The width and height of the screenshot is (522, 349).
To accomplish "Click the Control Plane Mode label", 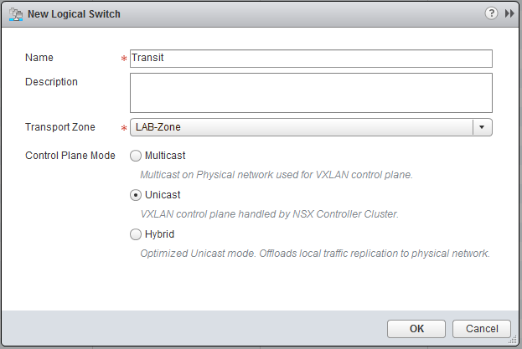I will 70,156.
